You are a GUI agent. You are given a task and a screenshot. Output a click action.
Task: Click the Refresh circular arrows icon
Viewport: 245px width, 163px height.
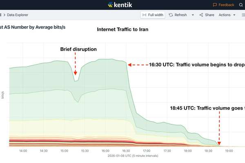(x=171, y=15)
